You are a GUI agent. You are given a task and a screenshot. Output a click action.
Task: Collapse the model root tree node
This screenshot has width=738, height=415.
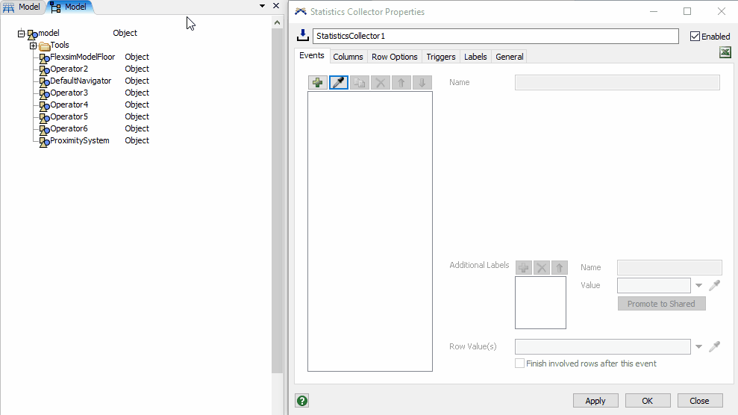pyautogui.click(x=21, y=34)
